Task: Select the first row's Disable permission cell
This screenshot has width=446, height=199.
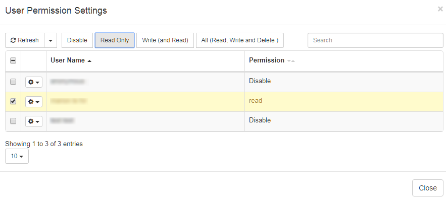Action: point(344,82)
